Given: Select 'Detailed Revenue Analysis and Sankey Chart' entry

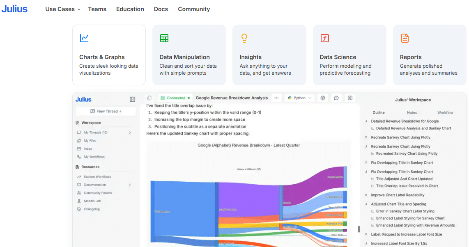Looking at the screenshot, I should click(x=414, y=128).
